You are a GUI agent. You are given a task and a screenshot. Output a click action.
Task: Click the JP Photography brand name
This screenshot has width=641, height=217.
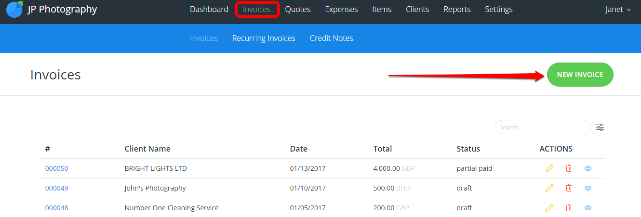(x=62, y=9)
